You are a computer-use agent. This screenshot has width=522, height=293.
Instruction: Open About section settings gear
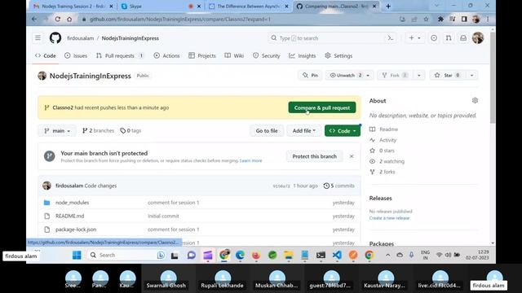[x=475, y=100]
